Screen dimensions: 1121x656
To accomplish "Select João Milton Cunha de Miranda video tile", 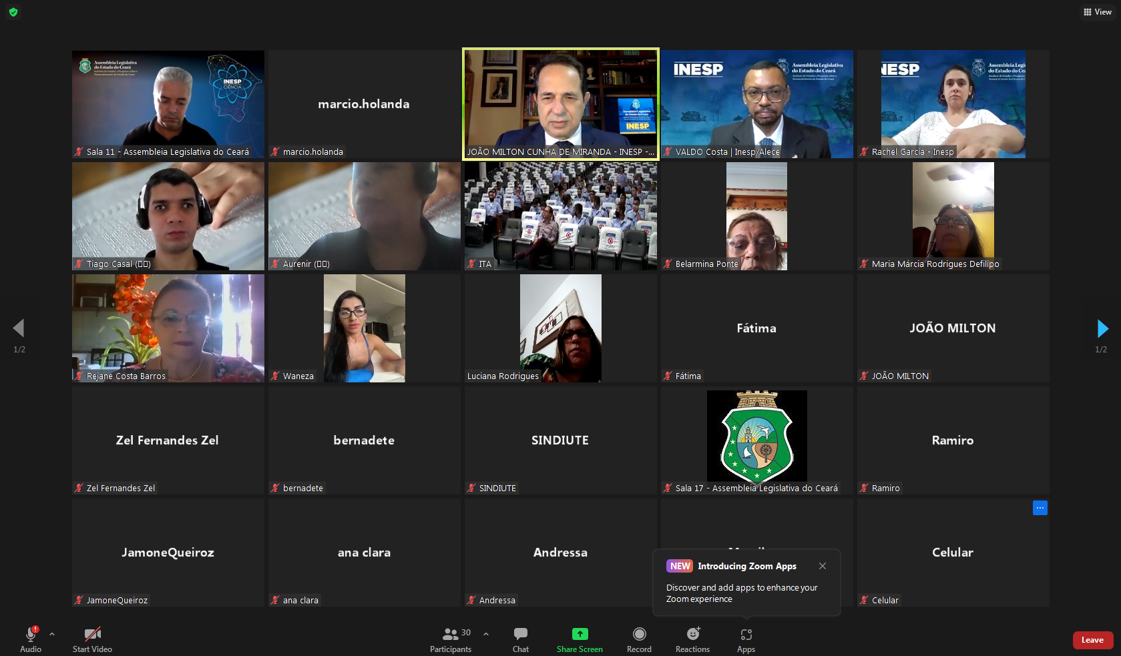I will tap(560, 103).
